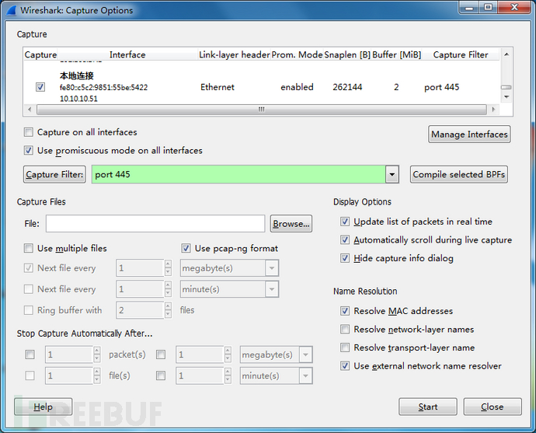Browse for a capture file

(291, 224)
